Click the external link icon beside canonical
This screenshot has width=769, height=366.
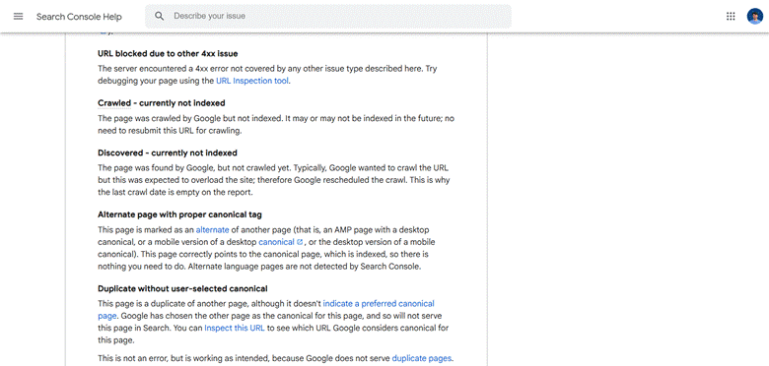pos(300,242)
